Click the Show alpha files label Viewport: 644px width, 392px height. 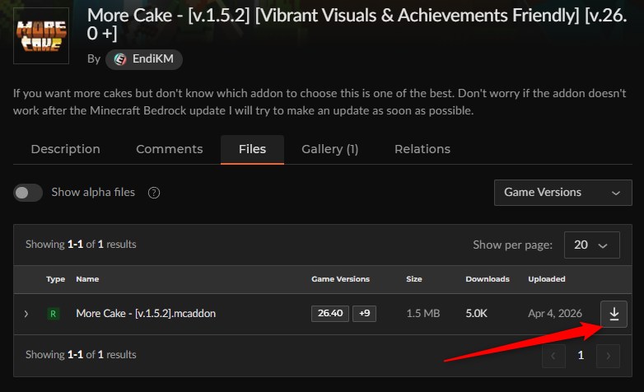point(93,193)
